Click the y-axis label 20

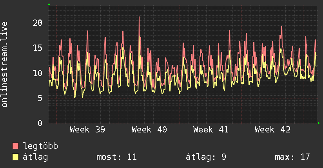[38, 23]
